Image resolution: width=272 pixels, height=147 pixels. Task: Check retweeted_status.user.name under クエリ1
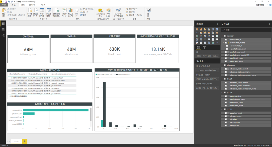click(x=226, y=86)
